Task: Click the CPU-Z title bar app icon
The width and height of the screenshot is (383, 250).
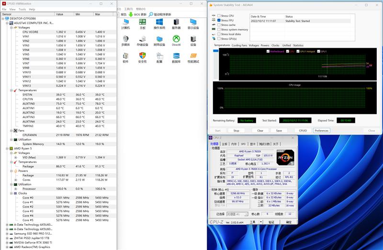Action: click(211, 138)
